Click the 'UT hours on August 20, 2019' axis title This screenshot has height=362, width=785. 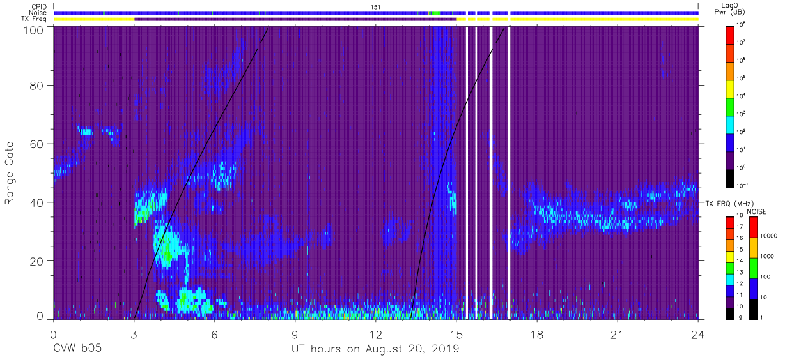[375, 349]
